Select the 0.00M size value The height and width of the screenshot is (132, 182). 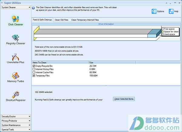point(92,69)
